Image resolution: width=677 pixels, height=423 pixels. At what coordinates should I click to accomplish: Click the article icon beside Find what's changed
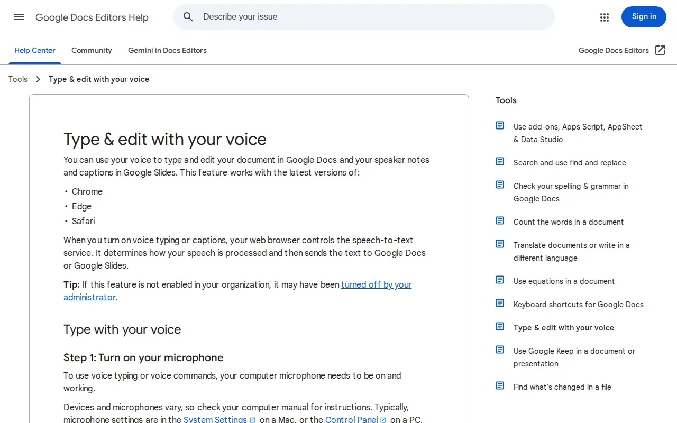tap(500, 385)
